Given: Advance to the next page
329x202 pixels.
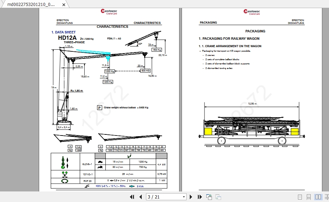Looking at the screenshot, I should point(191,197).
